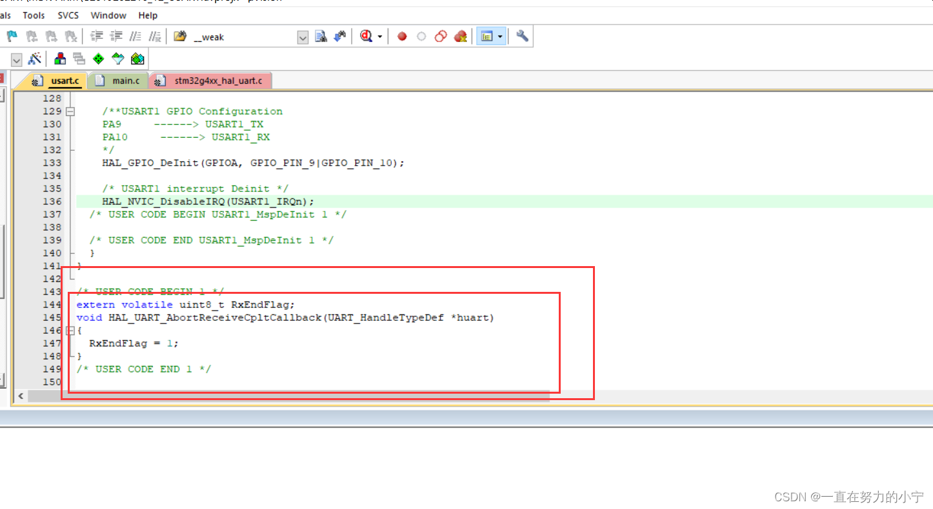Click HAL_UART_AbortReceiveCpltCallback function name
This screenshot has width=933, height=509.
[x=214, y=318]
